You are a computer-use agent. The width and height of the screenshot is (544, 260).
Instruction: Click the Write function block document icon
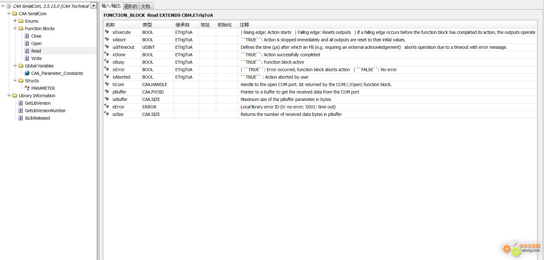(27, 58)
